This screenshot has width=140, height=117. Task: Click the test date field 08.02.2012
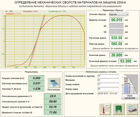(x=108, y=93)
